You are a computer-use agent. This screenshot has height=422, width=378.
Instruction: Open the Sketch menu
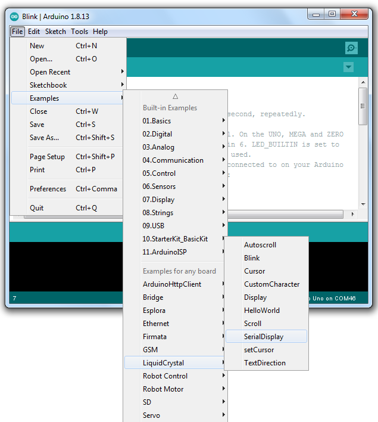pos(55,32)
